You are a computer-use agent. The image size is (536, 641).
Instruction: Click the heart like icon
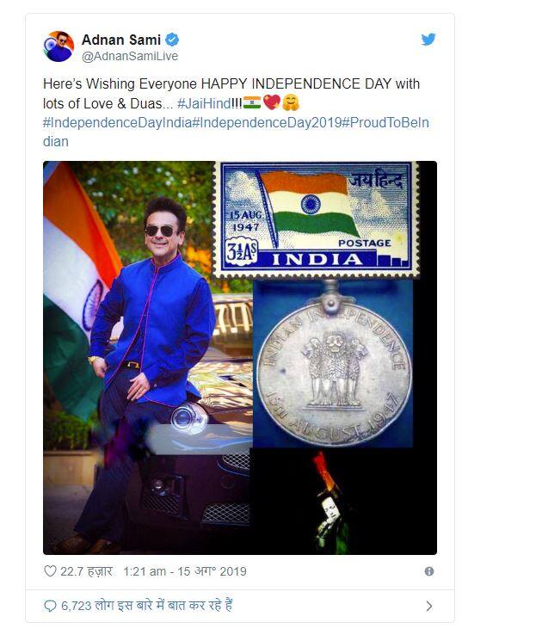[x=50, y=571]
